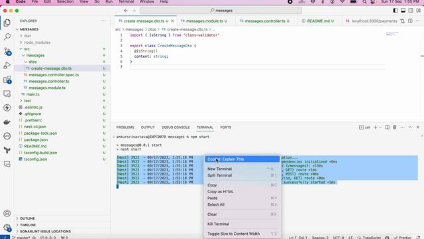
Task: Choose Select All in context menu
Action: click(242, 204)
